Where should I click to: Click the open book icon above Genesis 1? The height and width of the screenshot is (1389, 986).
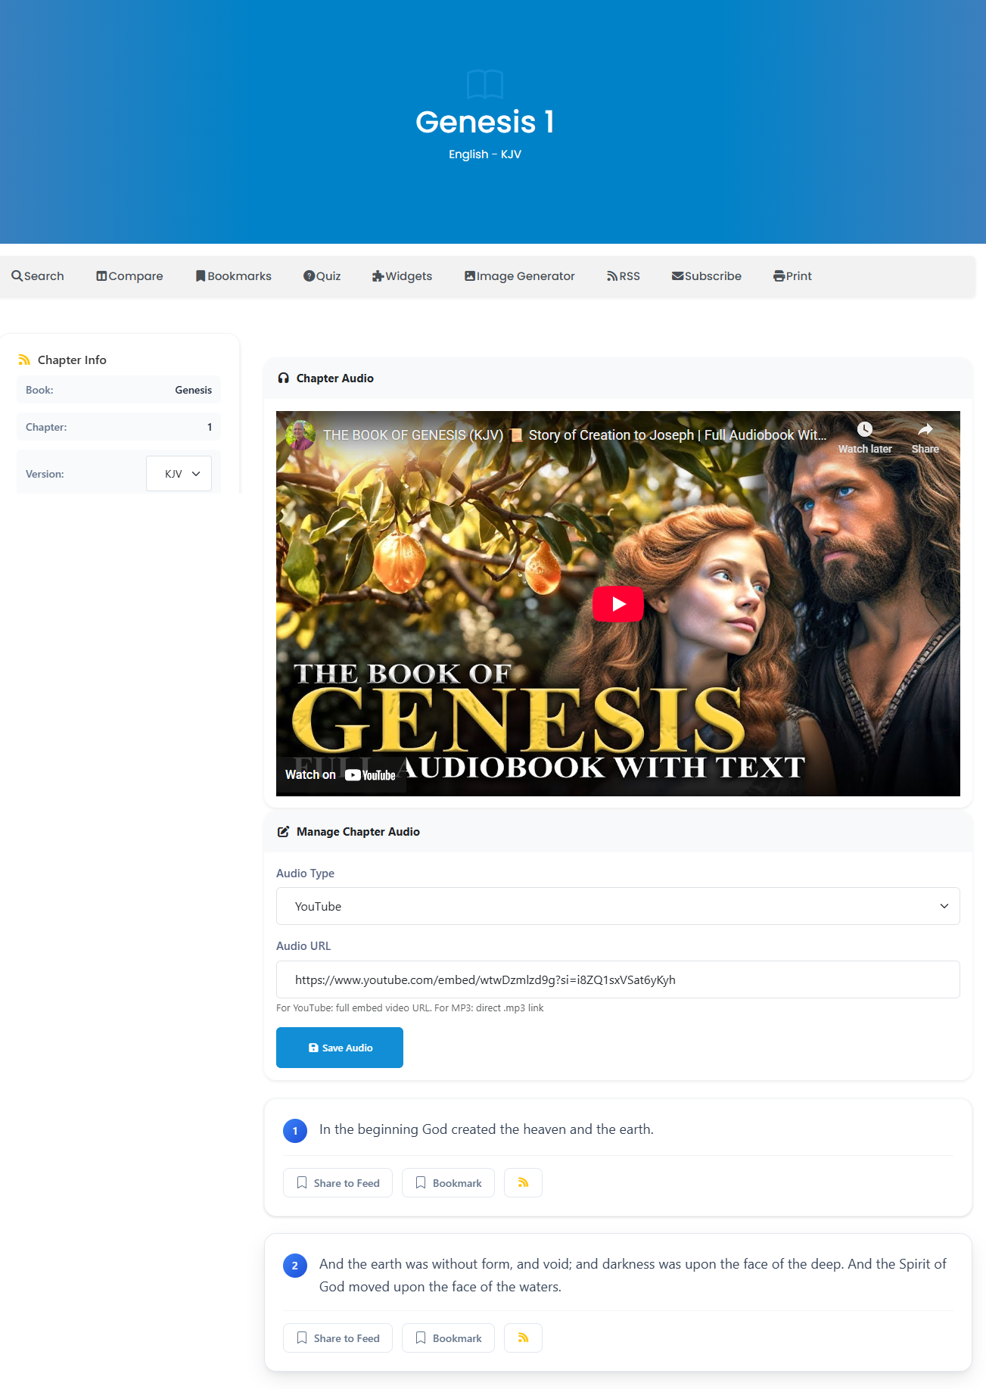[x=485, y=84]
